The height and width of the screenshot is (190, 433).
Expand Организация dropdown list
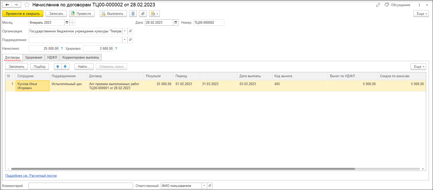click(125, 31)
